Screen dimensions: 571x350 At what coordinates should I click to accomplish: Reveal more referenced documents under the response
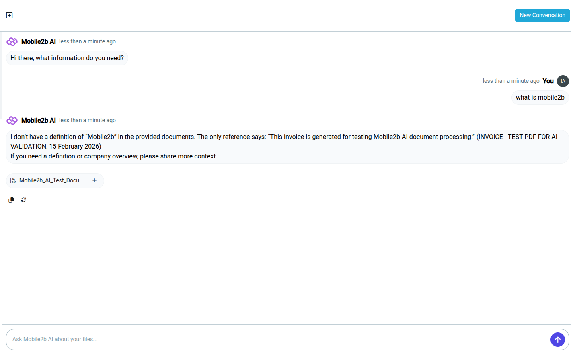coord(94,180)
